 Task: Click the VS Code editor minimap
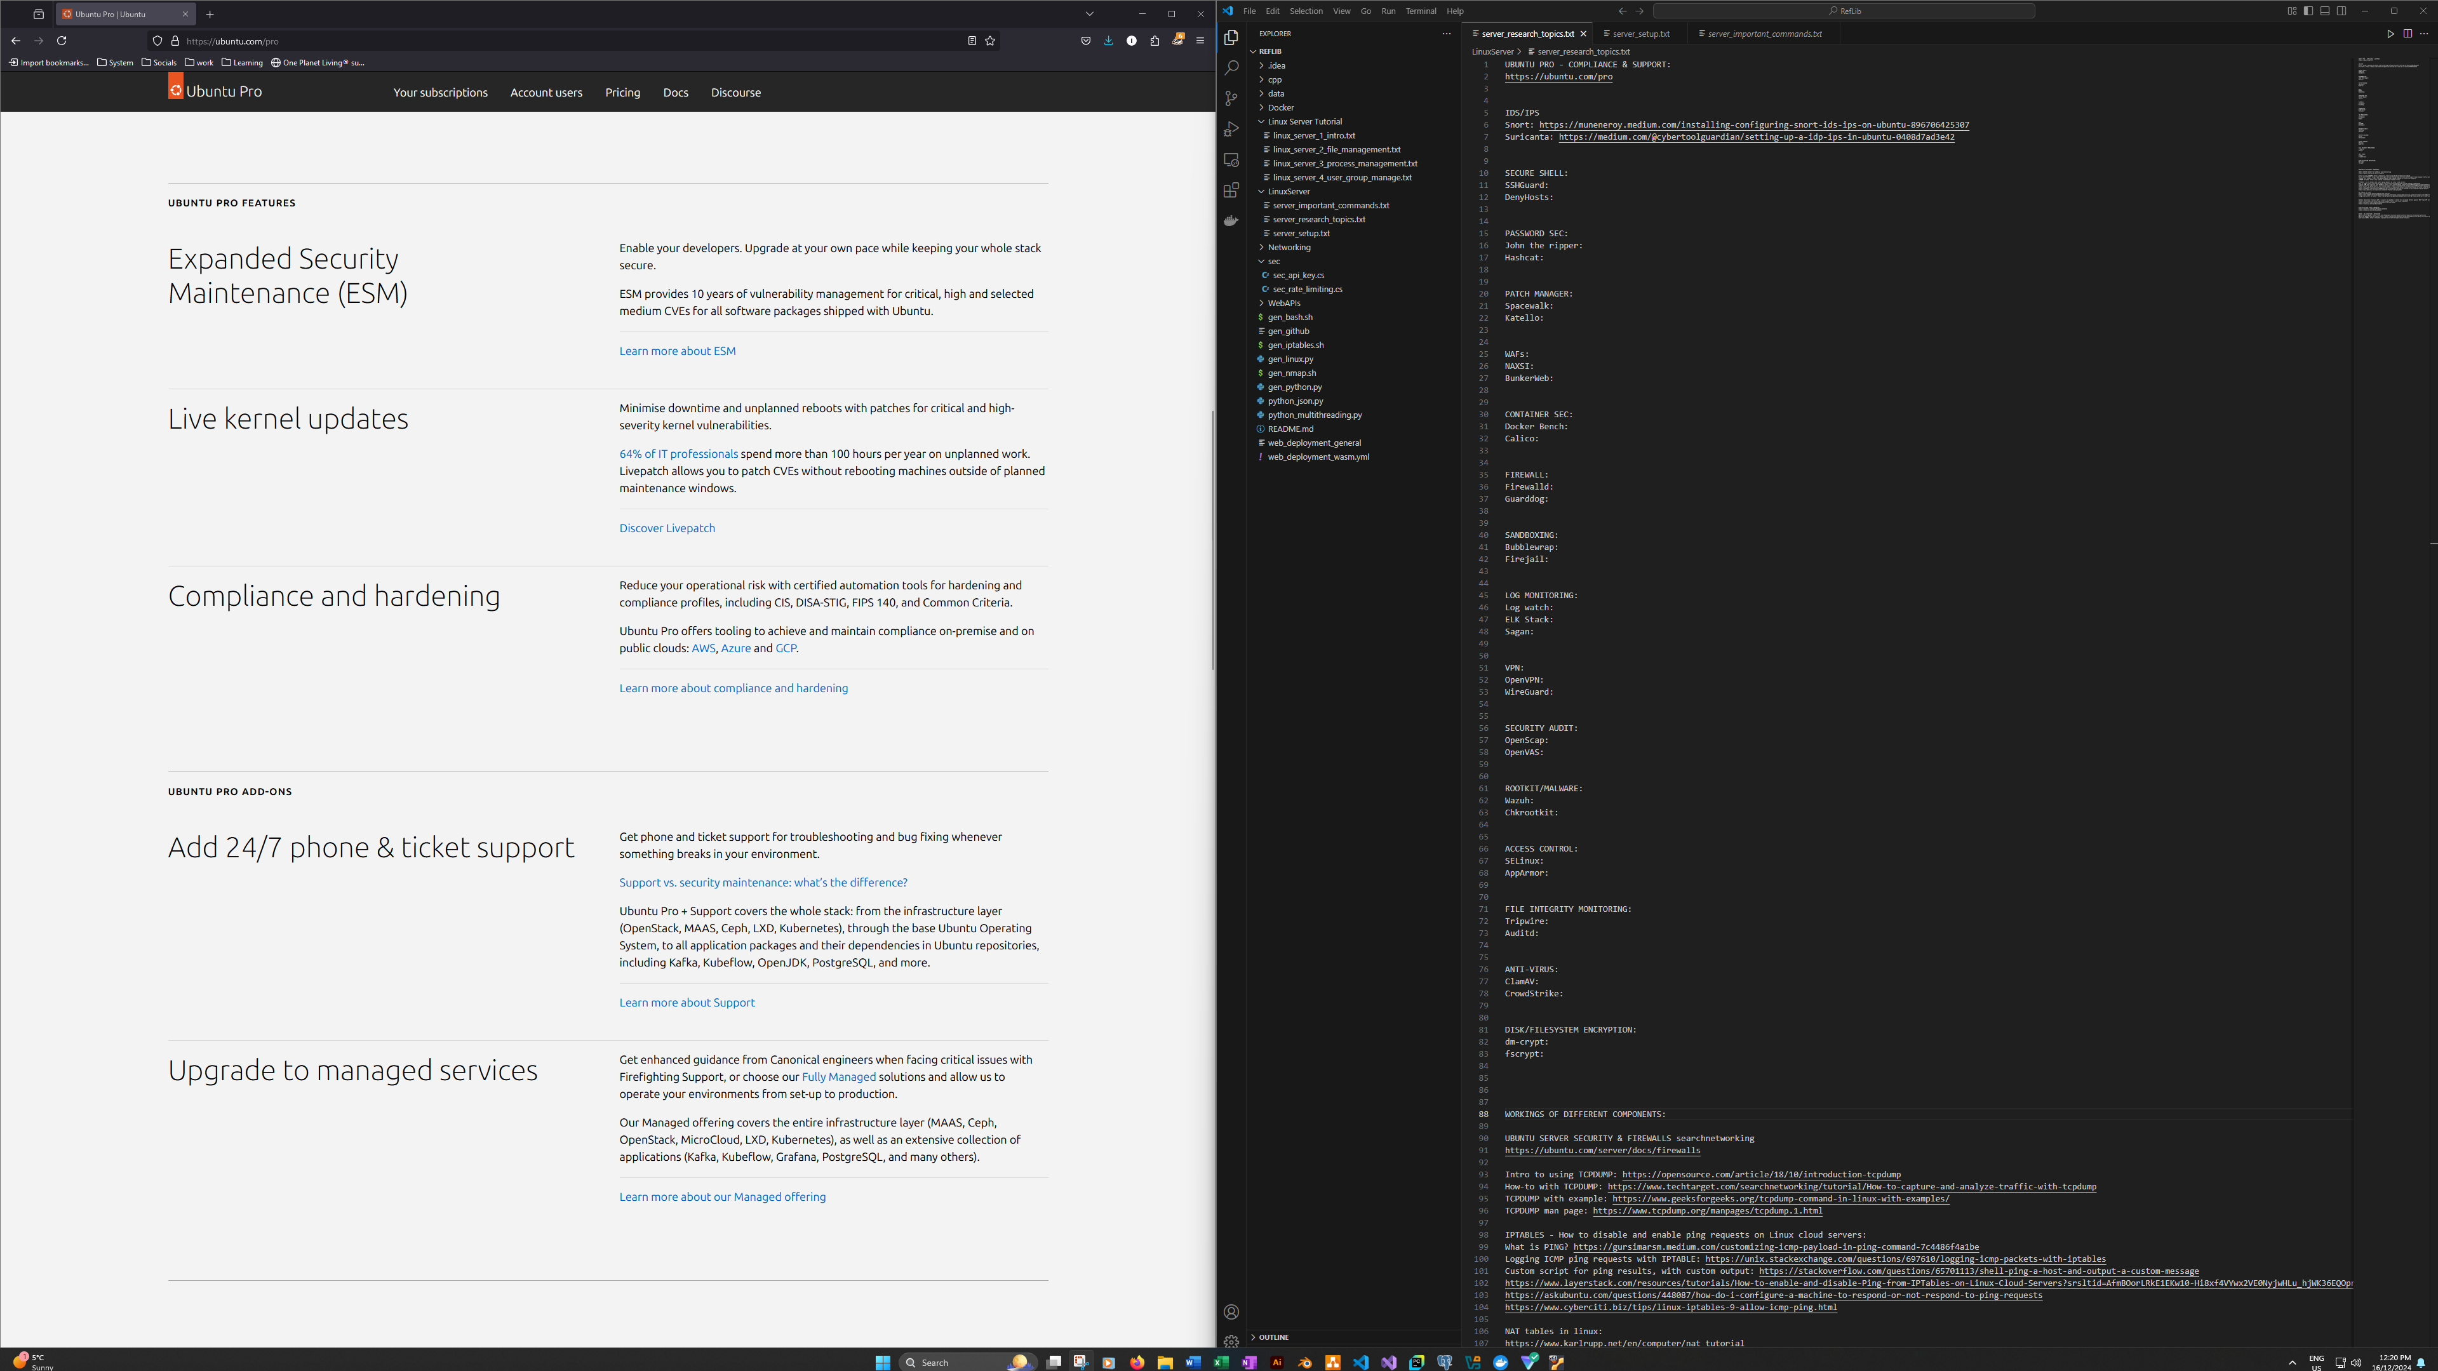click(x=2394, y=138)
